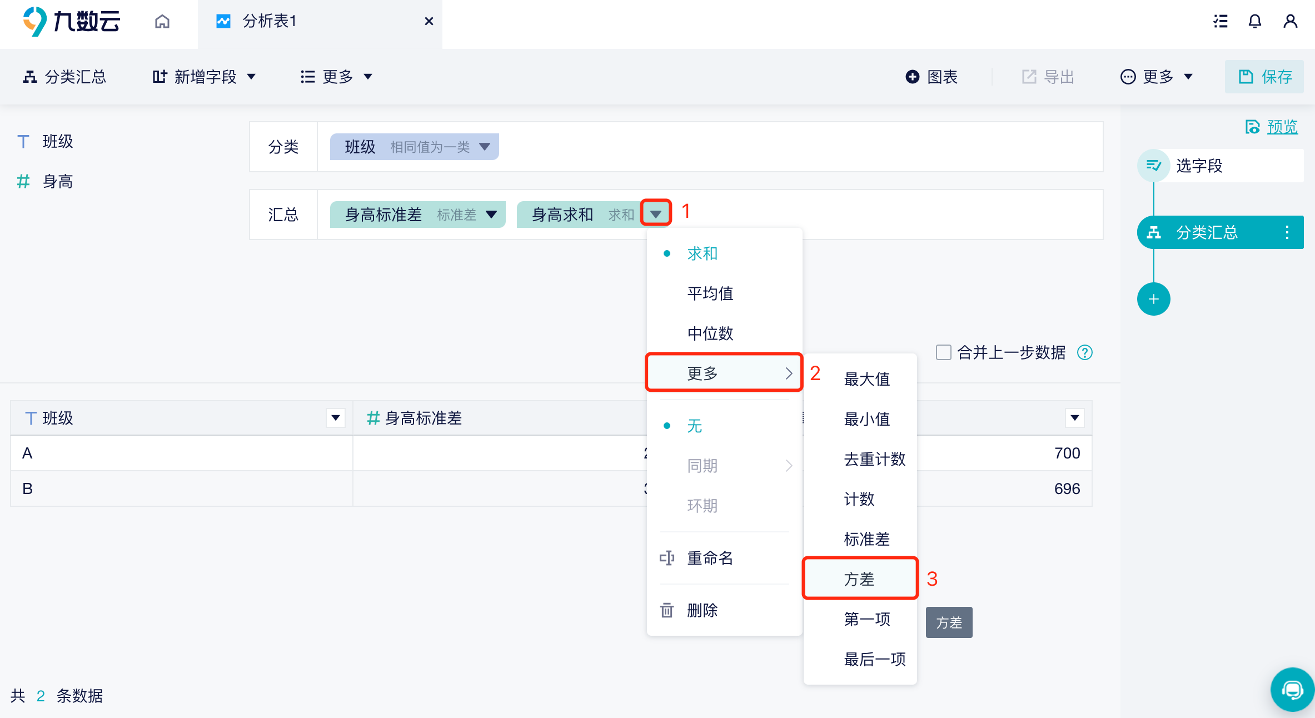Open 身高求和 aggregation type dropdown
The image size is (1315, 718).
point(654,213)
